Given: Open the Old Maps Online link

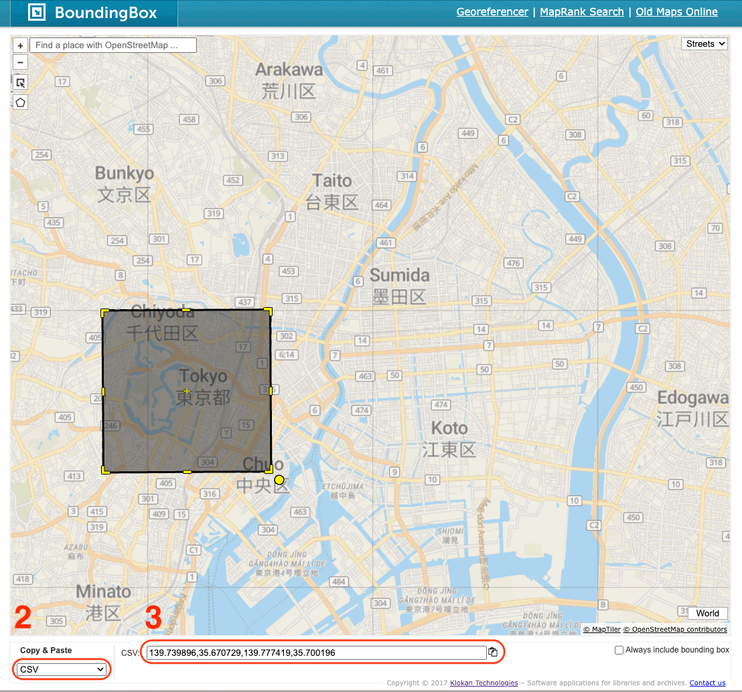Looking at the screenshot, I should [676, 11].
